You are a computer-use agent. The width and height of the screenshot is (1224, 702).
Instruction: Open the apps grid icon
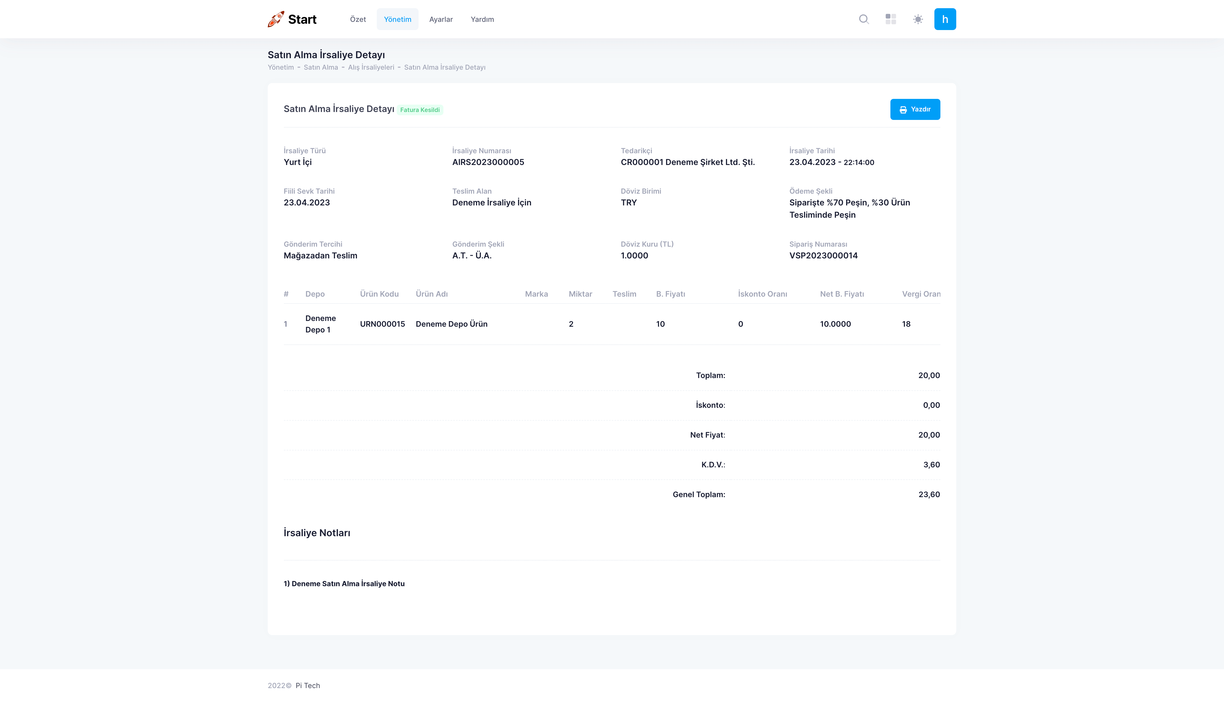891,19
